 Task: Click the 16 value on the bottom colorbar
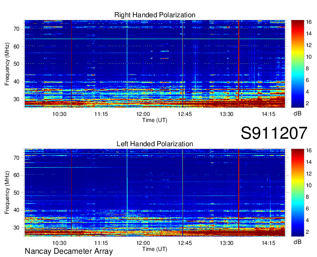point(309,150)
